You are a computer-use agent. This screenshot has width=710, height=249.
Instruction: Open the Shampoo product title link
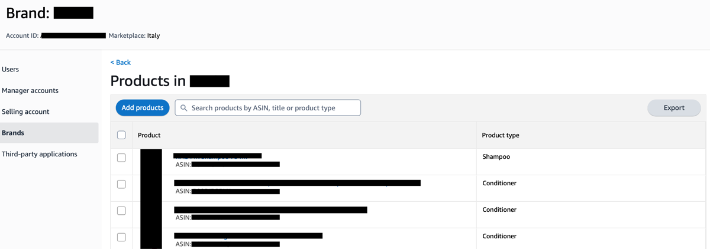click(218, 156)
